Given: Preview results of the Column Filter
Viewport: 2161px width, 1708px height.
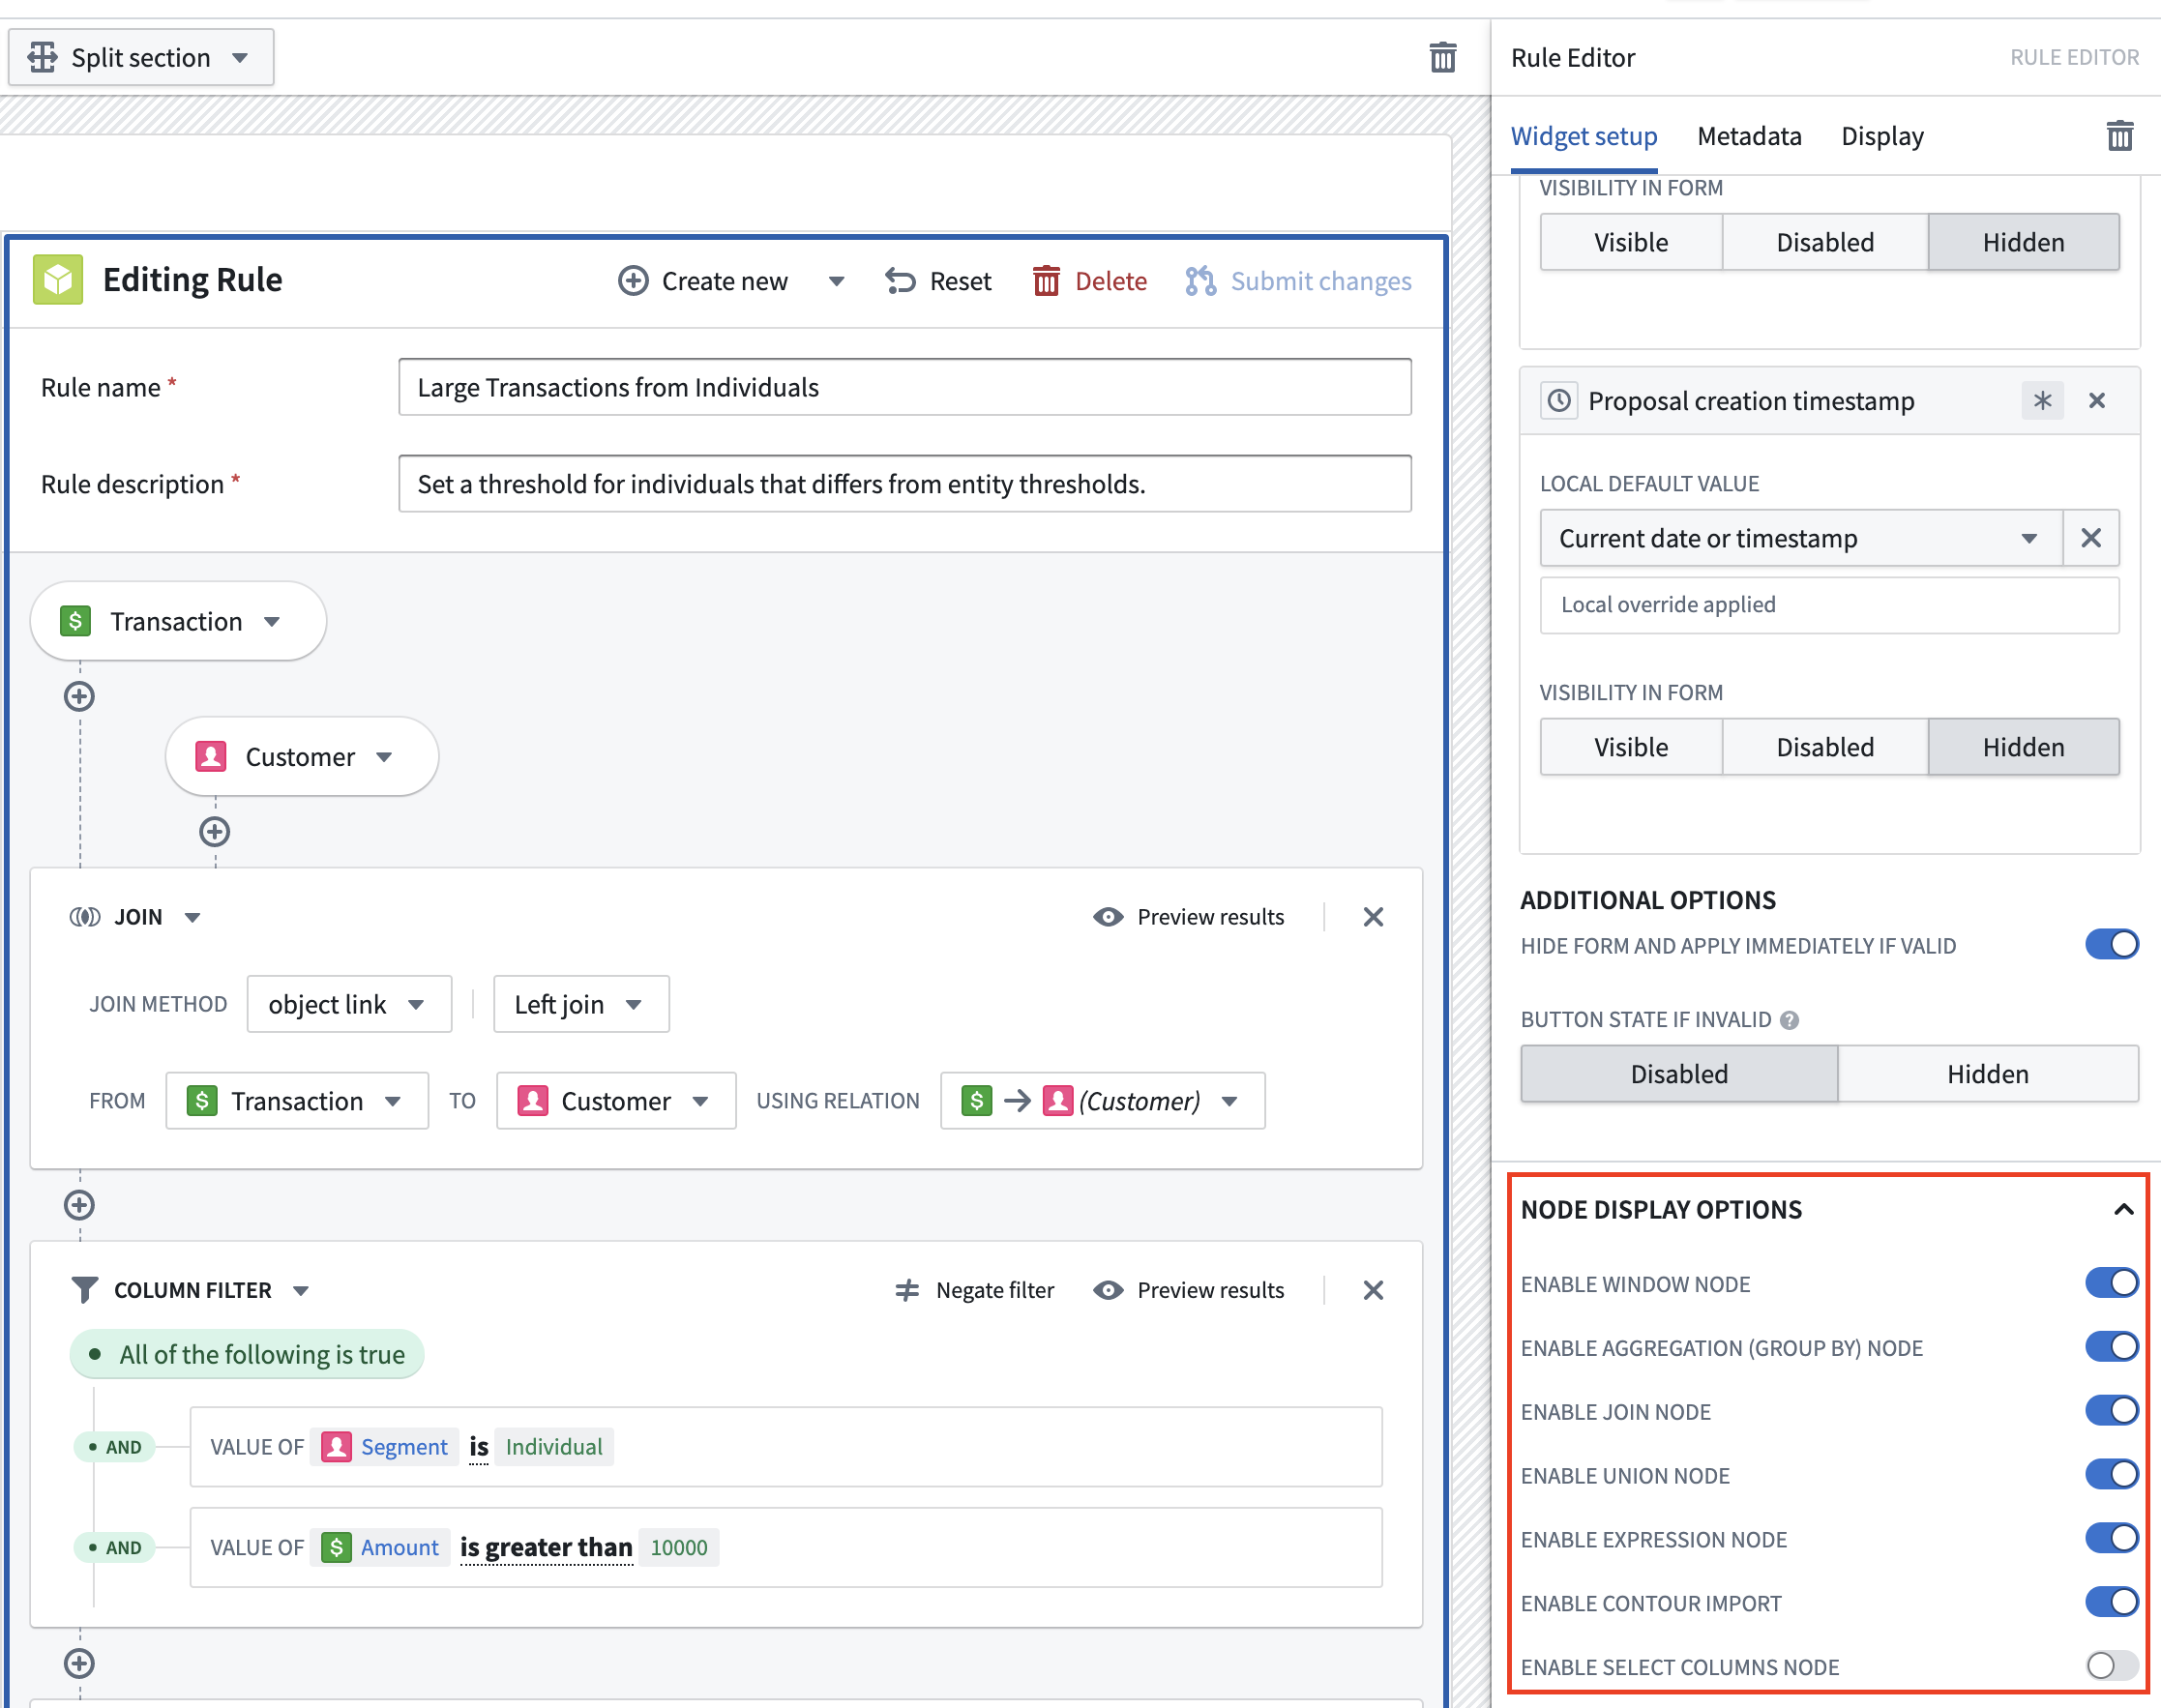Looking at the screenshot, I should [1188, 1290].
